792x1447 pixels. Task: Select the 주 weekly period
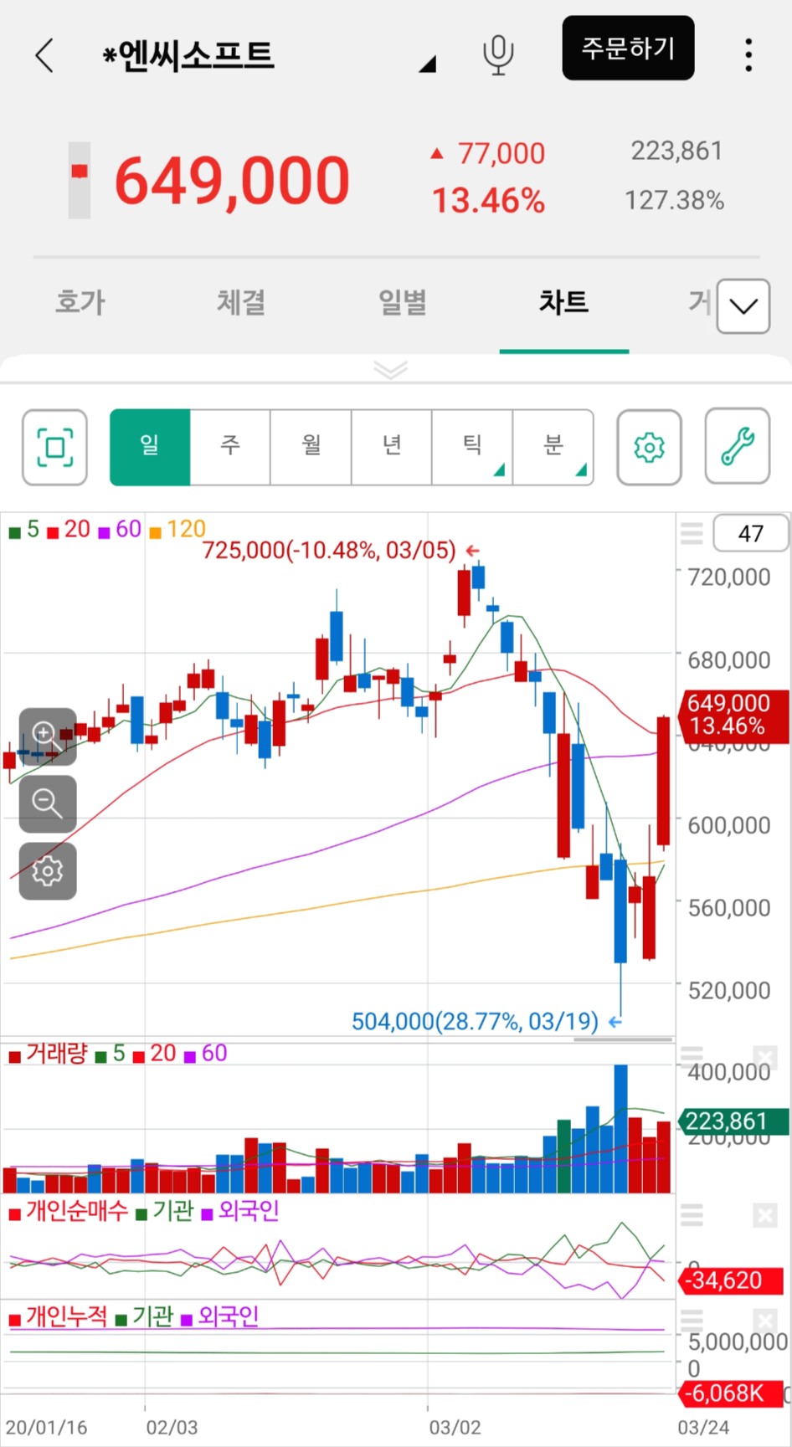point(230,448)
